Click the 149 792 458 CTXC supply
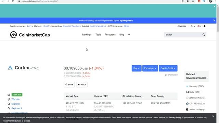Viewport: 219px width, 123px height. 132,103
